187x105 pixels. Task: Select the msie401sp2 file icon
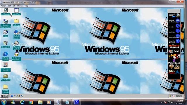16,12
